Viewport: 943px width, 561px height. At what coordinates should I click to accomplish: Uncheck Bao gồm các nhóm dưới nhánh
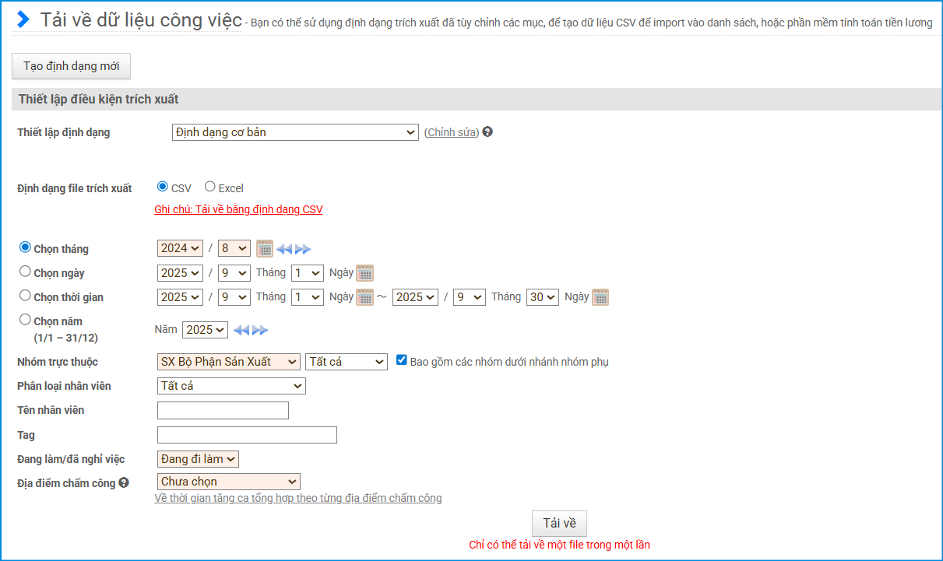402,360
